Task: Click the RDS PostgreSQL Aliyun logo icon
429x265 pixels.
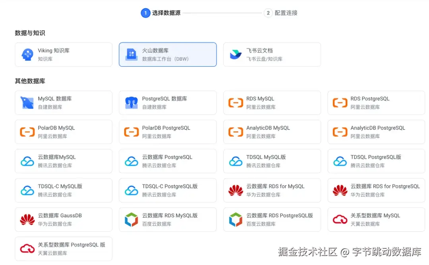Action: (x=340, y=103)
